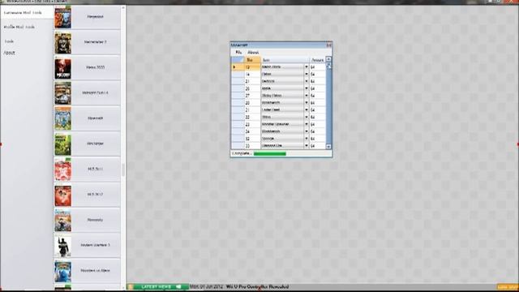
Task: Open the MLB 2K12 cover icon
Action: click(62, 195)
